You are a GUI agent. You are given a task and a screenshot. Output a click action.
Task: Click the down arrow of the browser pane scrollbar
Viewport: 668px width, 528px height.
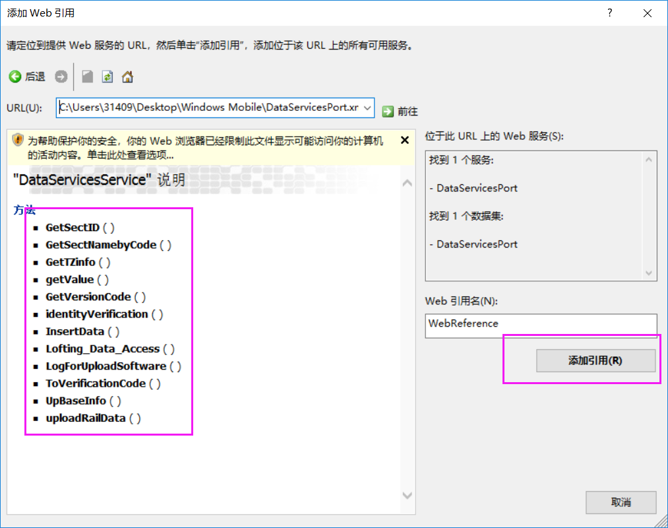pyautogui.click(x=407, y=494)
